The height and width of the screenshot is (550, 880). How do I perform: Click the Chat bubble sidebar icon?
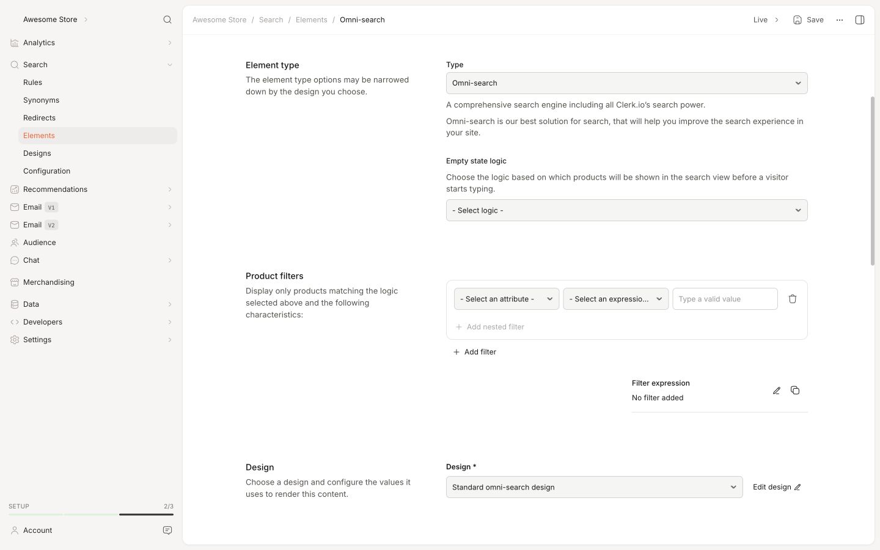pyautogui.click(x=15, y=260)
